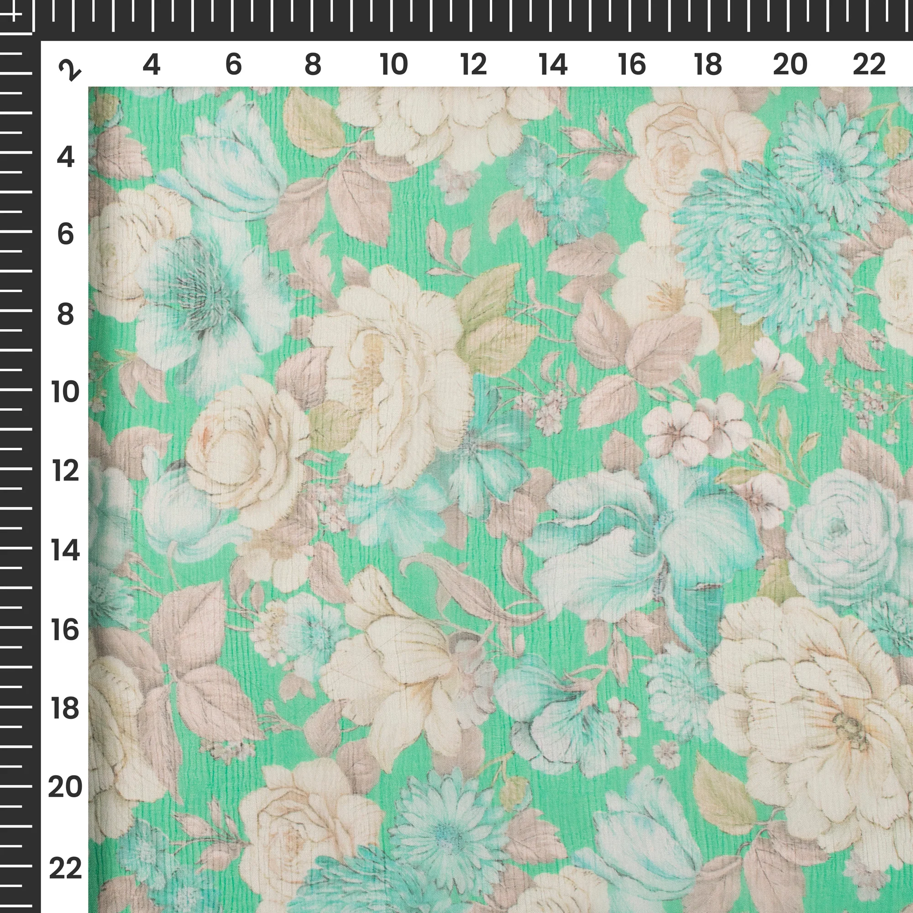Viewport: 913px width, 913px height.
Task: Click the number 20 on the horizontal ruler
Action: click(x=790, y=64)
